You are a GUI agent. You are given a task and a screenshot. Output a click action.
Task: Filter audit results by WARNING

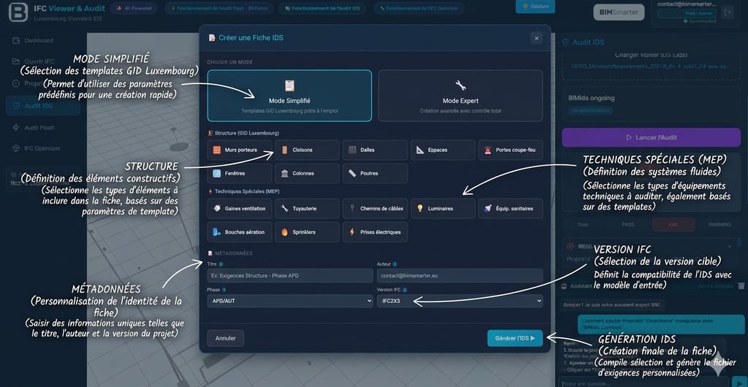click(x=720, y=224)
